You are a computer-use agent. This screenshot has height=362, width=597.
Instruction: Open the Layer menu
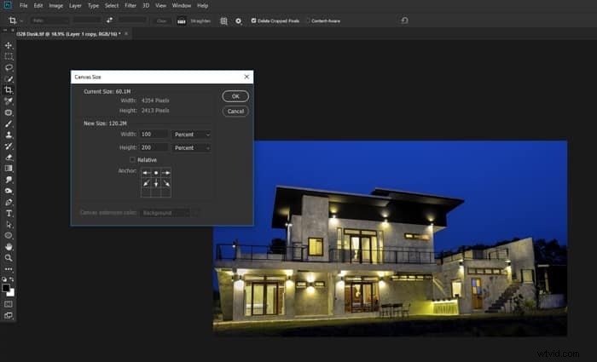point(75,6)
